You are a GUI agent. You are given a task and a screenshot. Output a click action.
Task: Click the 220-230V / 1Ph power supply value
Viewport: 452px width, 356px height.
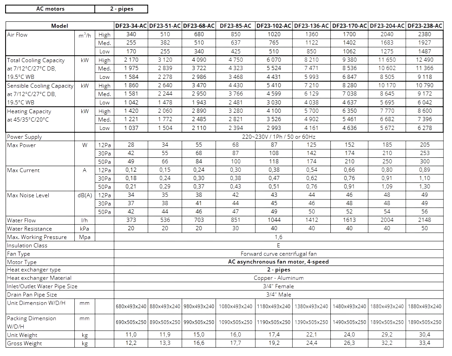(x=278, y=137)
